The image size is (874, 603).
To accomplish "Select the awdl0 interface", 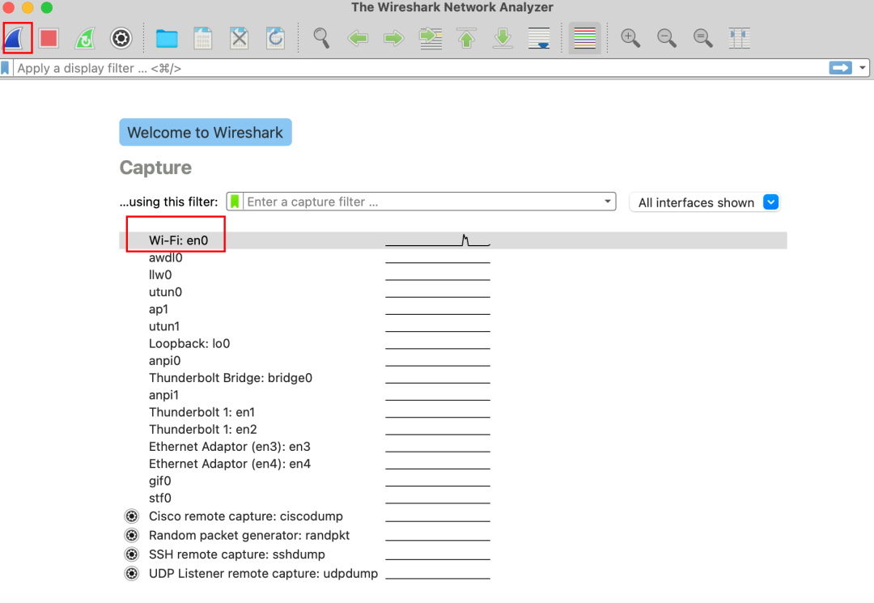I will pyautogui.click(x=165, y=257).
